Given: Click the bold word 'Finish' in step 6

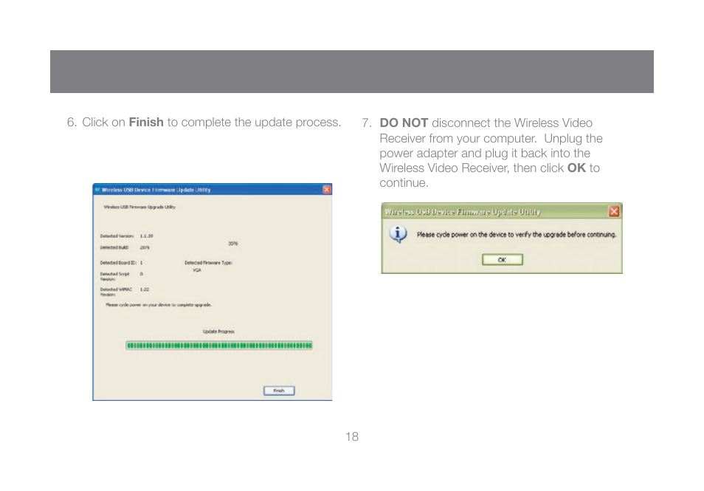Looking at the screenshot, I should (146, 122).
